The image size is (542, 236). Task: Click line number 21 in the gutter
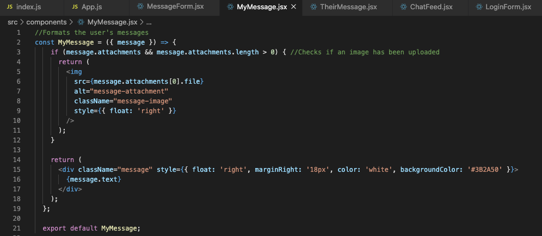17,228
